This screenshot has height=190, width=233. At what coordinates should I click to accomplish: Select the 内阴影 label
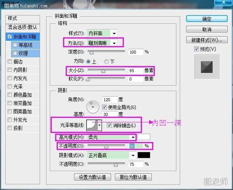(x=20, y=70)
